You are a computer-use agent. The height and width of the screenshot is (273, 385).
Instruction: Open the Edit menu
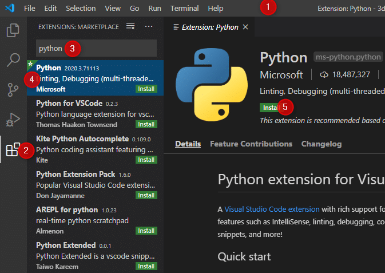pos(50,9)
